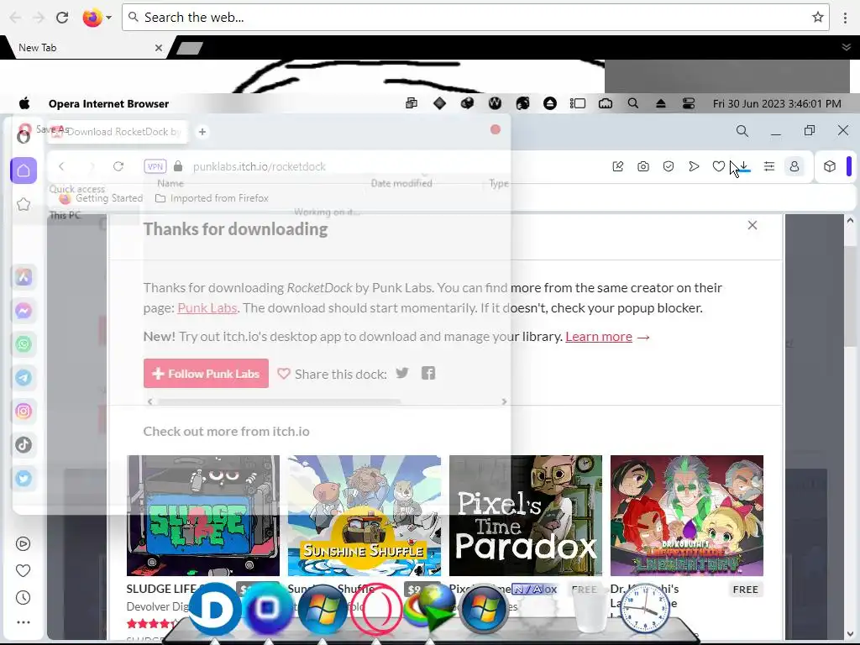The width and height of the screenshot is (860, 645).
Task: Open the SLUDGE LIFE game thumbnail
Action: tap(203, 516)
